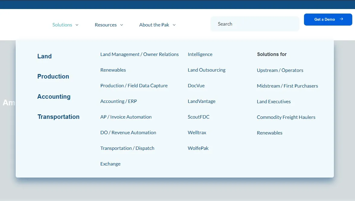Open Land Management / Owner Relations page
This screenshot has height=201, width=355.
coord(139,54)
